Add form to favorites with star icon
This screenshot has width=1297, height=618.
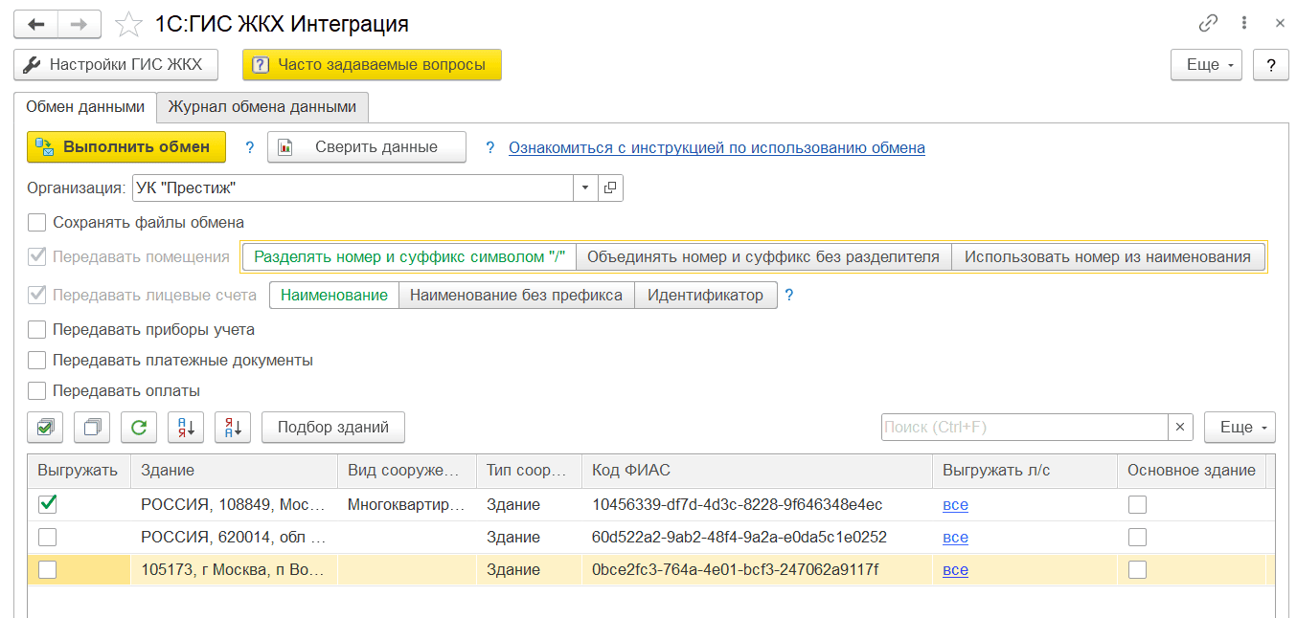click(x=128, y=24)
